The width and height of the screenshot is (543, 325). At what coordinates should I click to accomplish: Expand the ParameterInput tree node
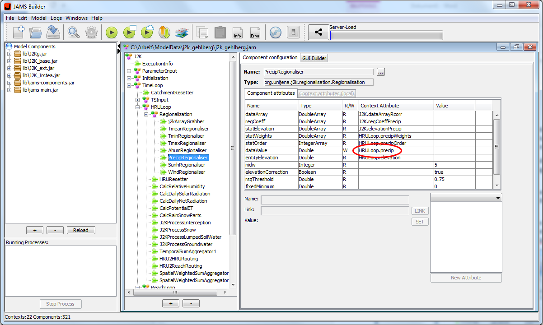[x=129, y=71]
